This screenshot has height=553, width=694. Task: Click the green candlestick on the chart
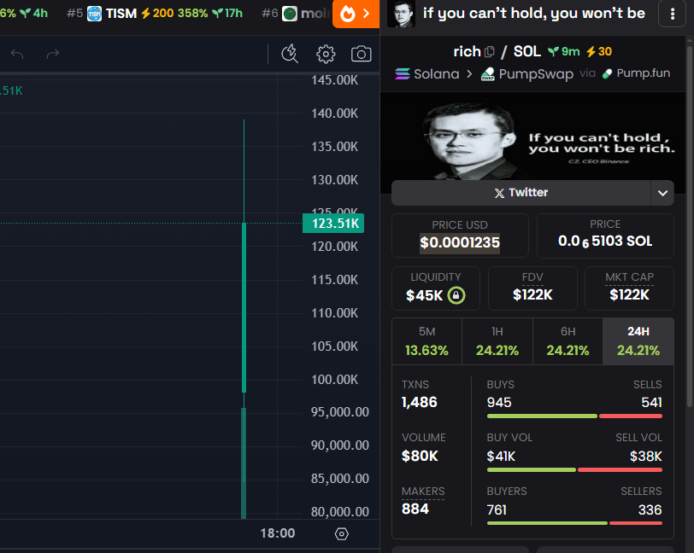click(x=244, y=308)
